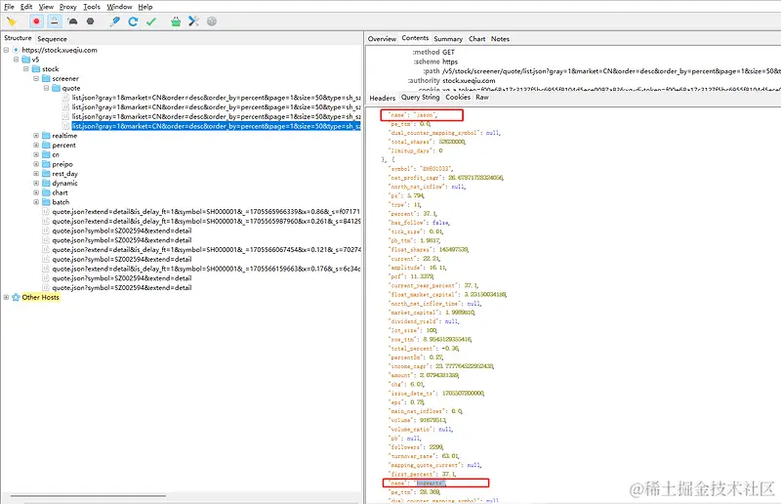The width and height of the screenshot is (781, 504).
Task: Click the ':method GET' header row
Action: 433,52
